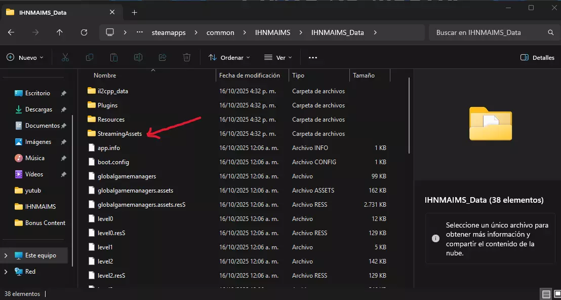Click the Delete trash can icon
Screen dimensions: 561x300
[x=187, y=58]
